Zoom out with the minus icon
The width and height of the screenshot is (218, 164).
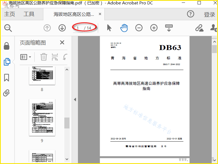[x=139, y=28]
